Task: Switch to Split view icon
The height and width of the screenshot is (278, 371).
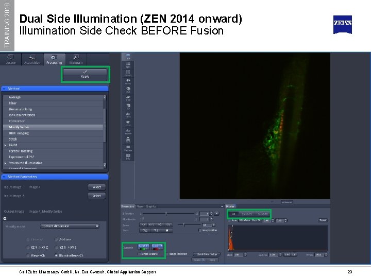Action: [x=128, y=65]
